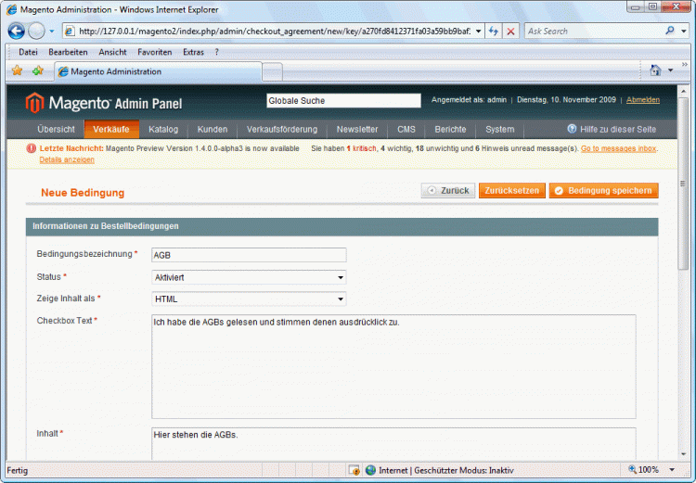Open the Zeige Inhalt als dropdown
Viewport: 696px width, 483px height.
click(x=249, y=299)
